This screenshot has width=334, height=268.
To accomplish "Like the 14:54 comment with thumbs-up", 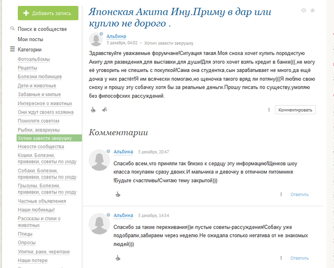I will coord(118,258).
